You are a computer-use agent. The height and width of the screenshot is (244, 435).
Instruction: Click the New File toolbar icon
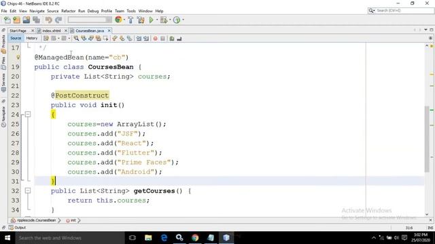coord(7,20)
